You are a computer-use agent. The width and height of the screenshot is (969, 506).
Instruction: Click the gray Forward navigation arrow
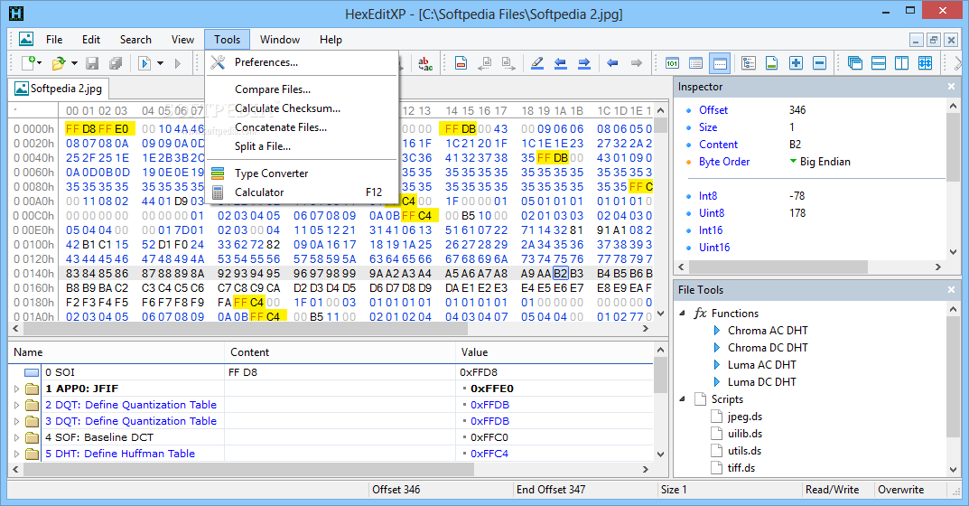click(636, 62)
